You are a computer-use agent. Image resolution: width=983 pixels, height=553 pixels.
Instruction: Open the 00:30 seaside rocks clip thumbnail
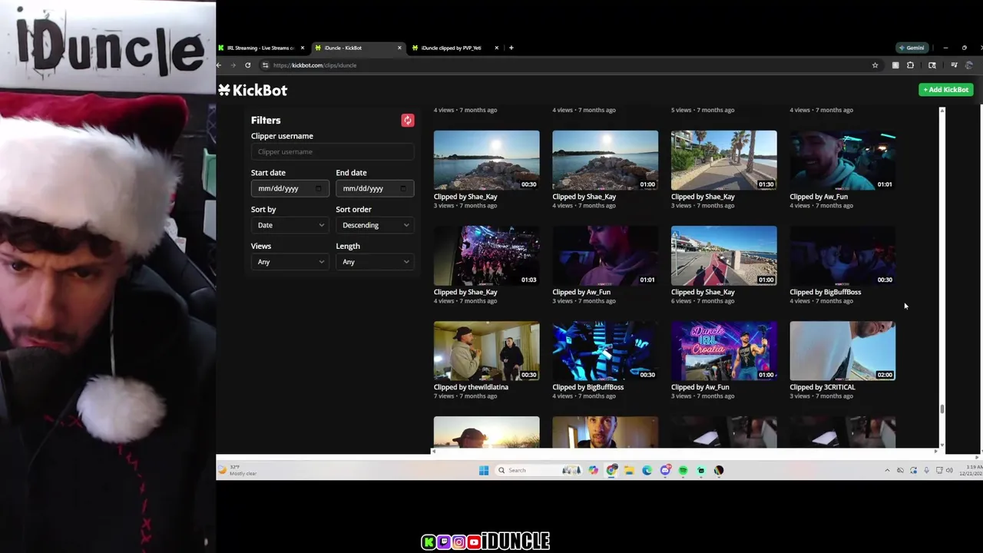[486, 160]
